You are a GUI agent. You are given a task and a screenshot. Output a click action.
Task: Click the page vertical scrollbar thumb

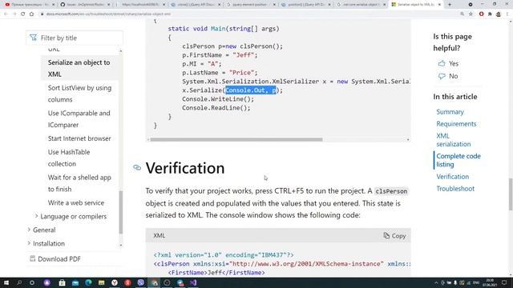click(x=511, y=194)
